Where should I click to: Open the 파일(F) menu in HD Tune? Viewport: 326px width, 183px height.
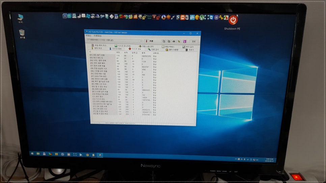[x=88, y=35]
